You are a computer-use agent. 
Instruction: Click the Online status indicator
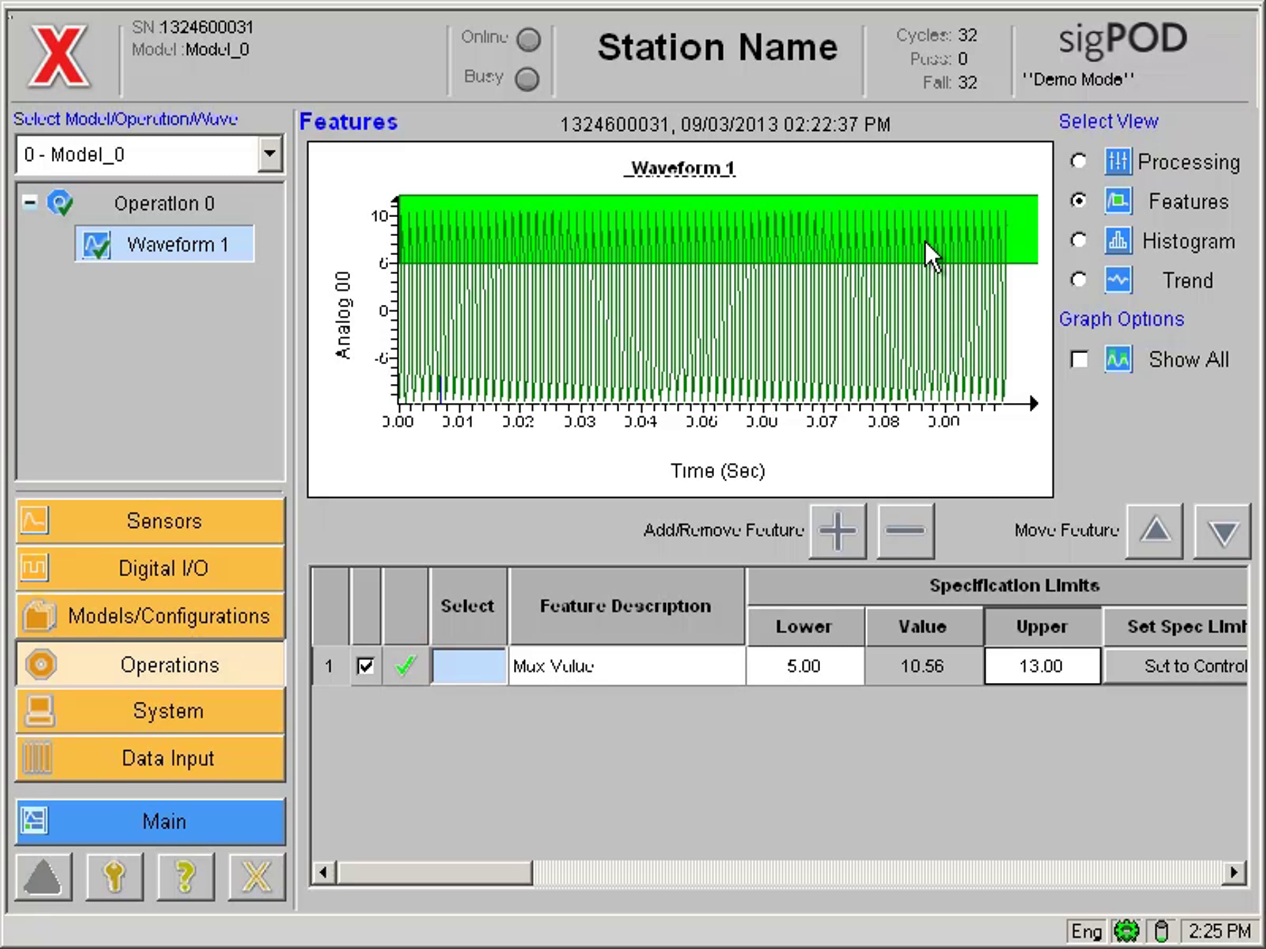528,40
